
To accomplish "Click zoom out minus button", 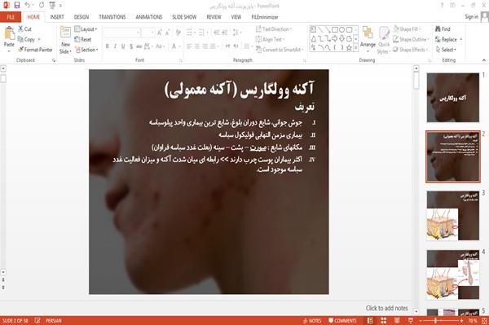I will point(421,320).
